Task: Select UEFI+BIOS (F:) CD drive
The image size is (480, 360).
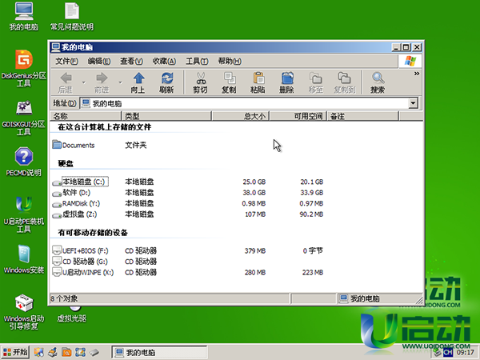Action: (x=81, y=250)
